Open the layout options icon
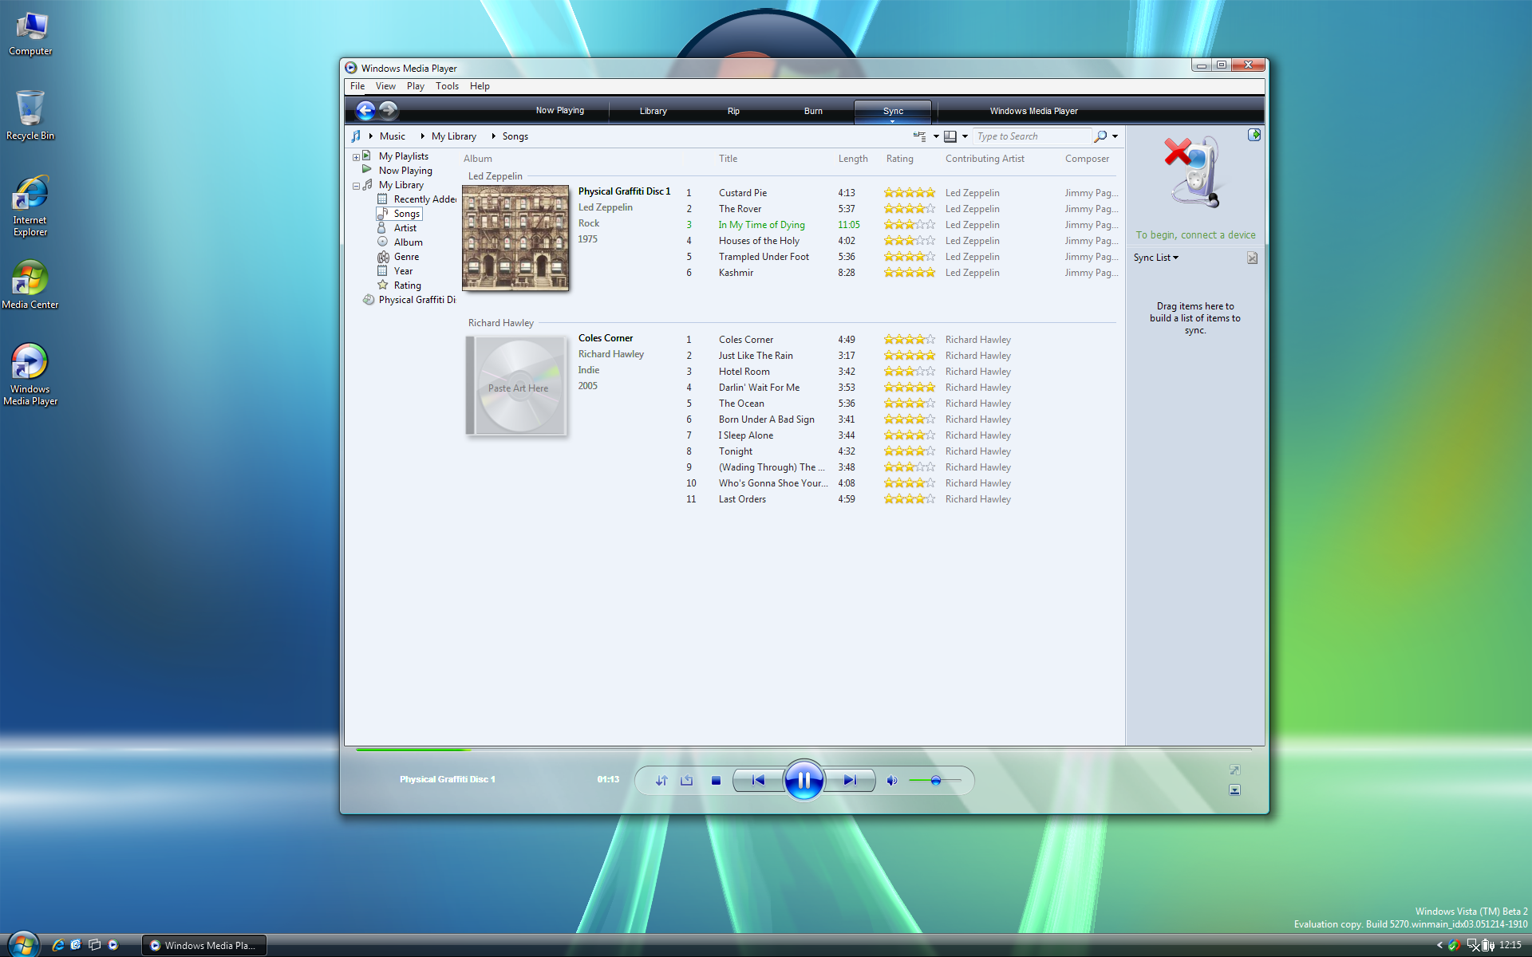Screen dimensions: 1532x957 click(x=920, y=136)
